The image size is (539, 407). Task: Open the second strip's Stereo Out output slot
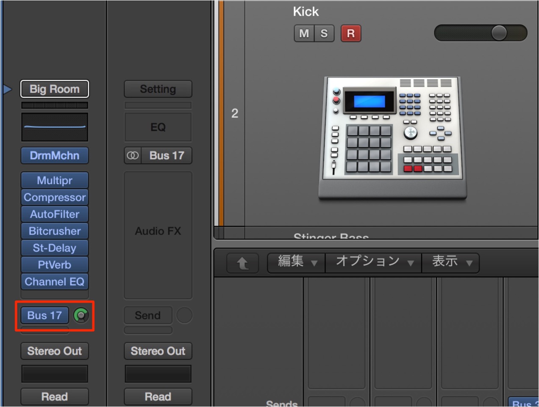(x=158, y=351)
